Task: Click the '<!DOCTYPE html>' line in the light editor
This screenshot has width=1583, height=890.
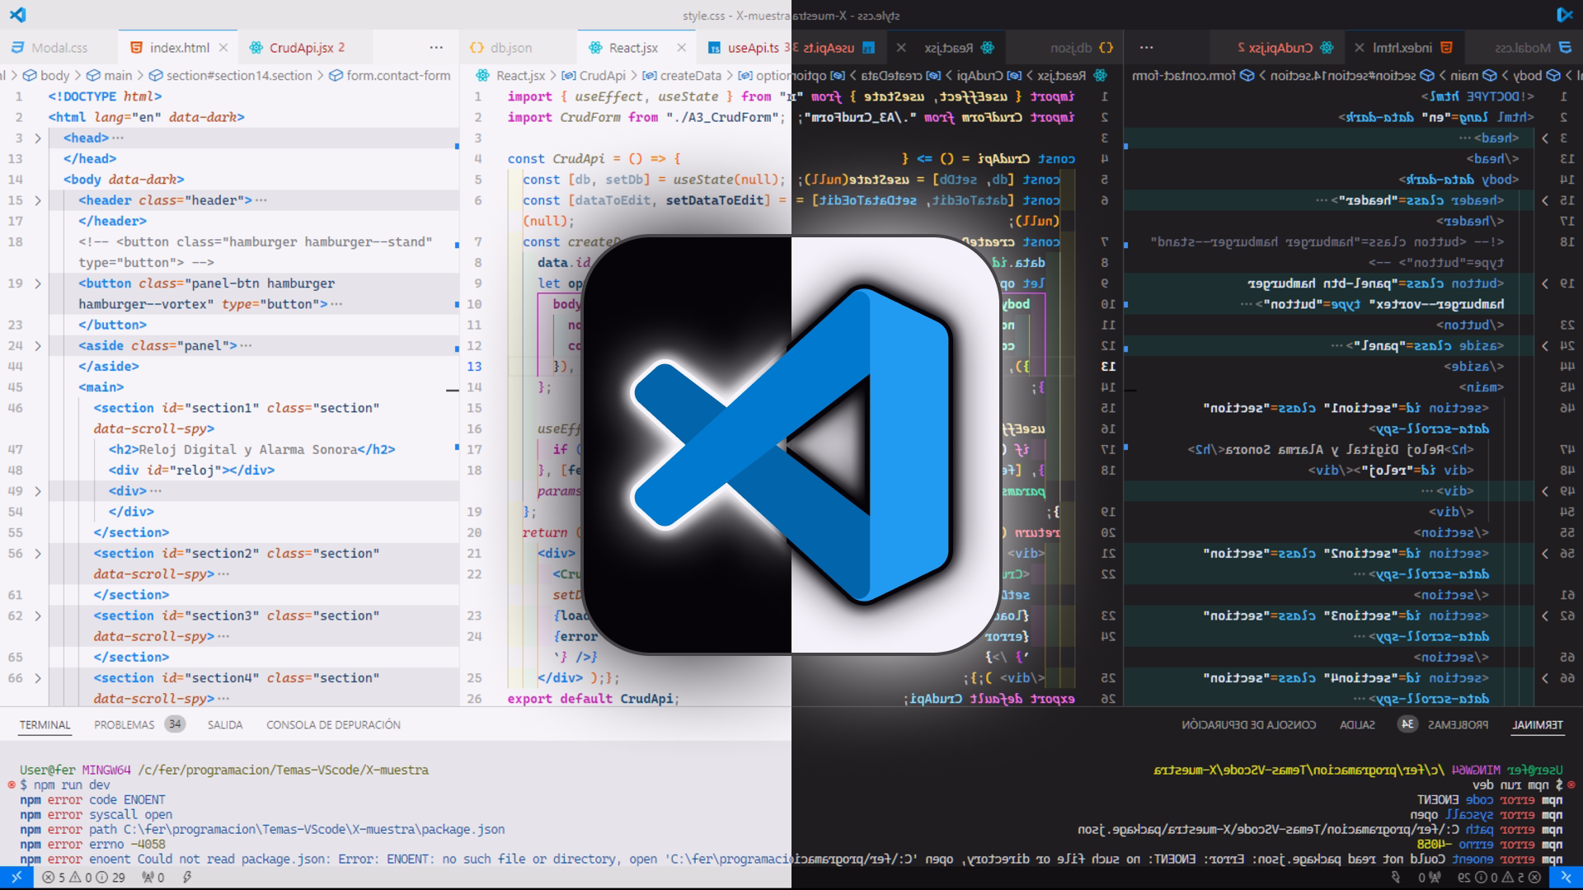Action: [x=105, y=96]
